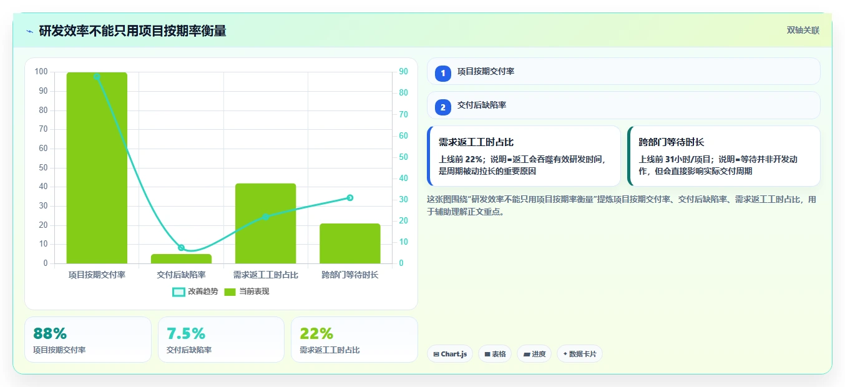The height and width of the screenshot is (387, 845).
Task: Click the 22% stat card
Action: 354,340
